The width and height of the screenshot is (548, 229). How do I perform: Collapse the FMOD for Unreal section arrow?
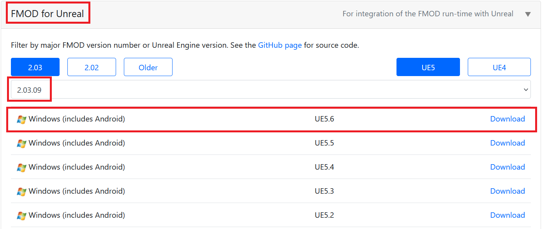pyautogui.click(x=528, y=14)
